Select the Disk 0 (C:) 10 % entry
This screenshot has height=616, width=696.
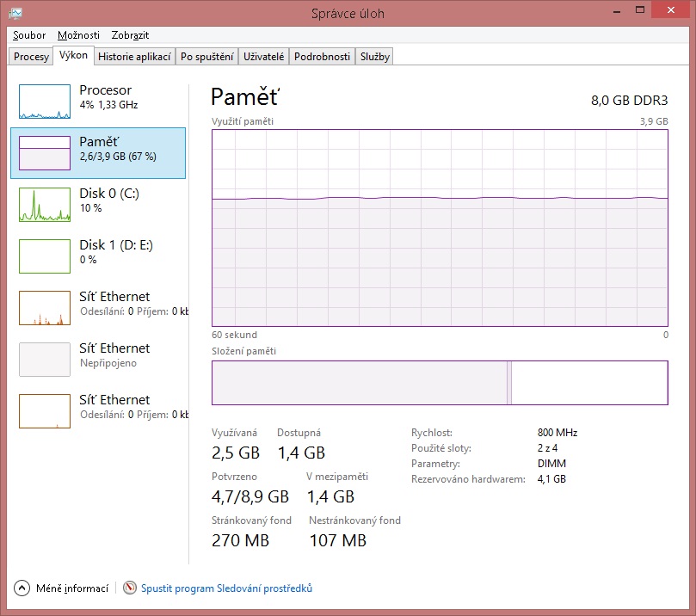98,205
